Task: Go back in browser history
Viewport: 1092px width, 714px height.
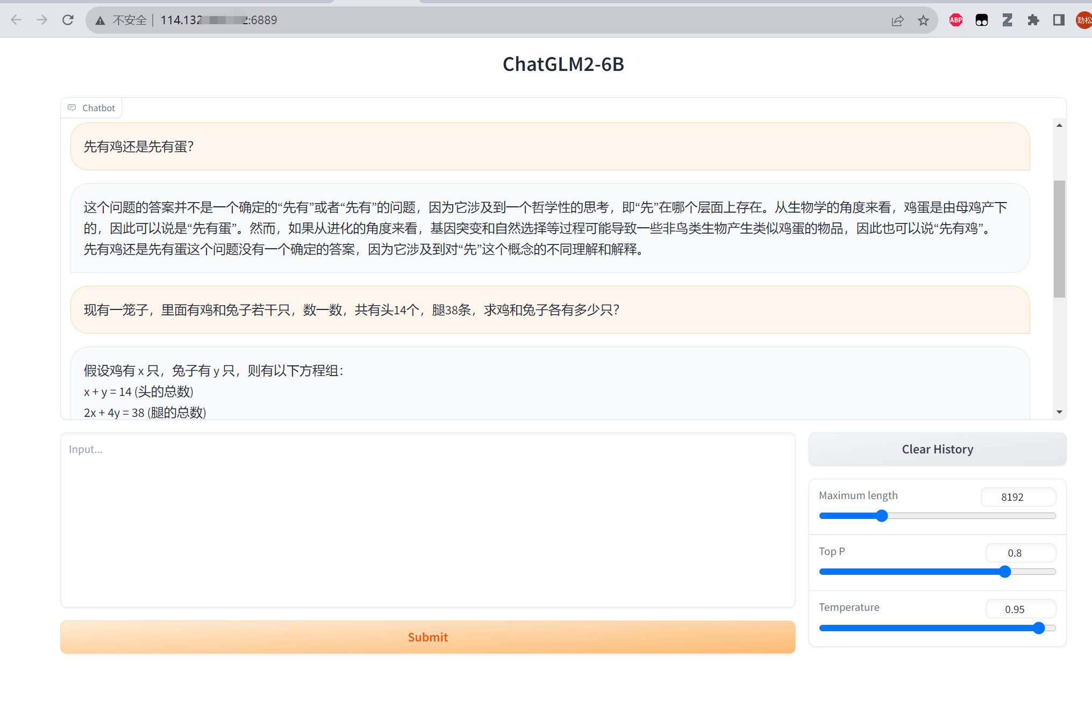Action: click(x=16, y=20)
